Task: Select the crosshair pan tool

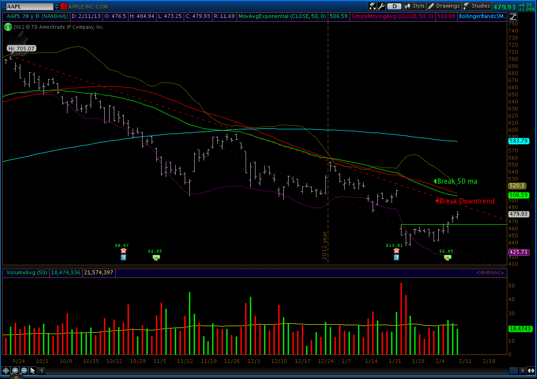Action: click(6, 371)
